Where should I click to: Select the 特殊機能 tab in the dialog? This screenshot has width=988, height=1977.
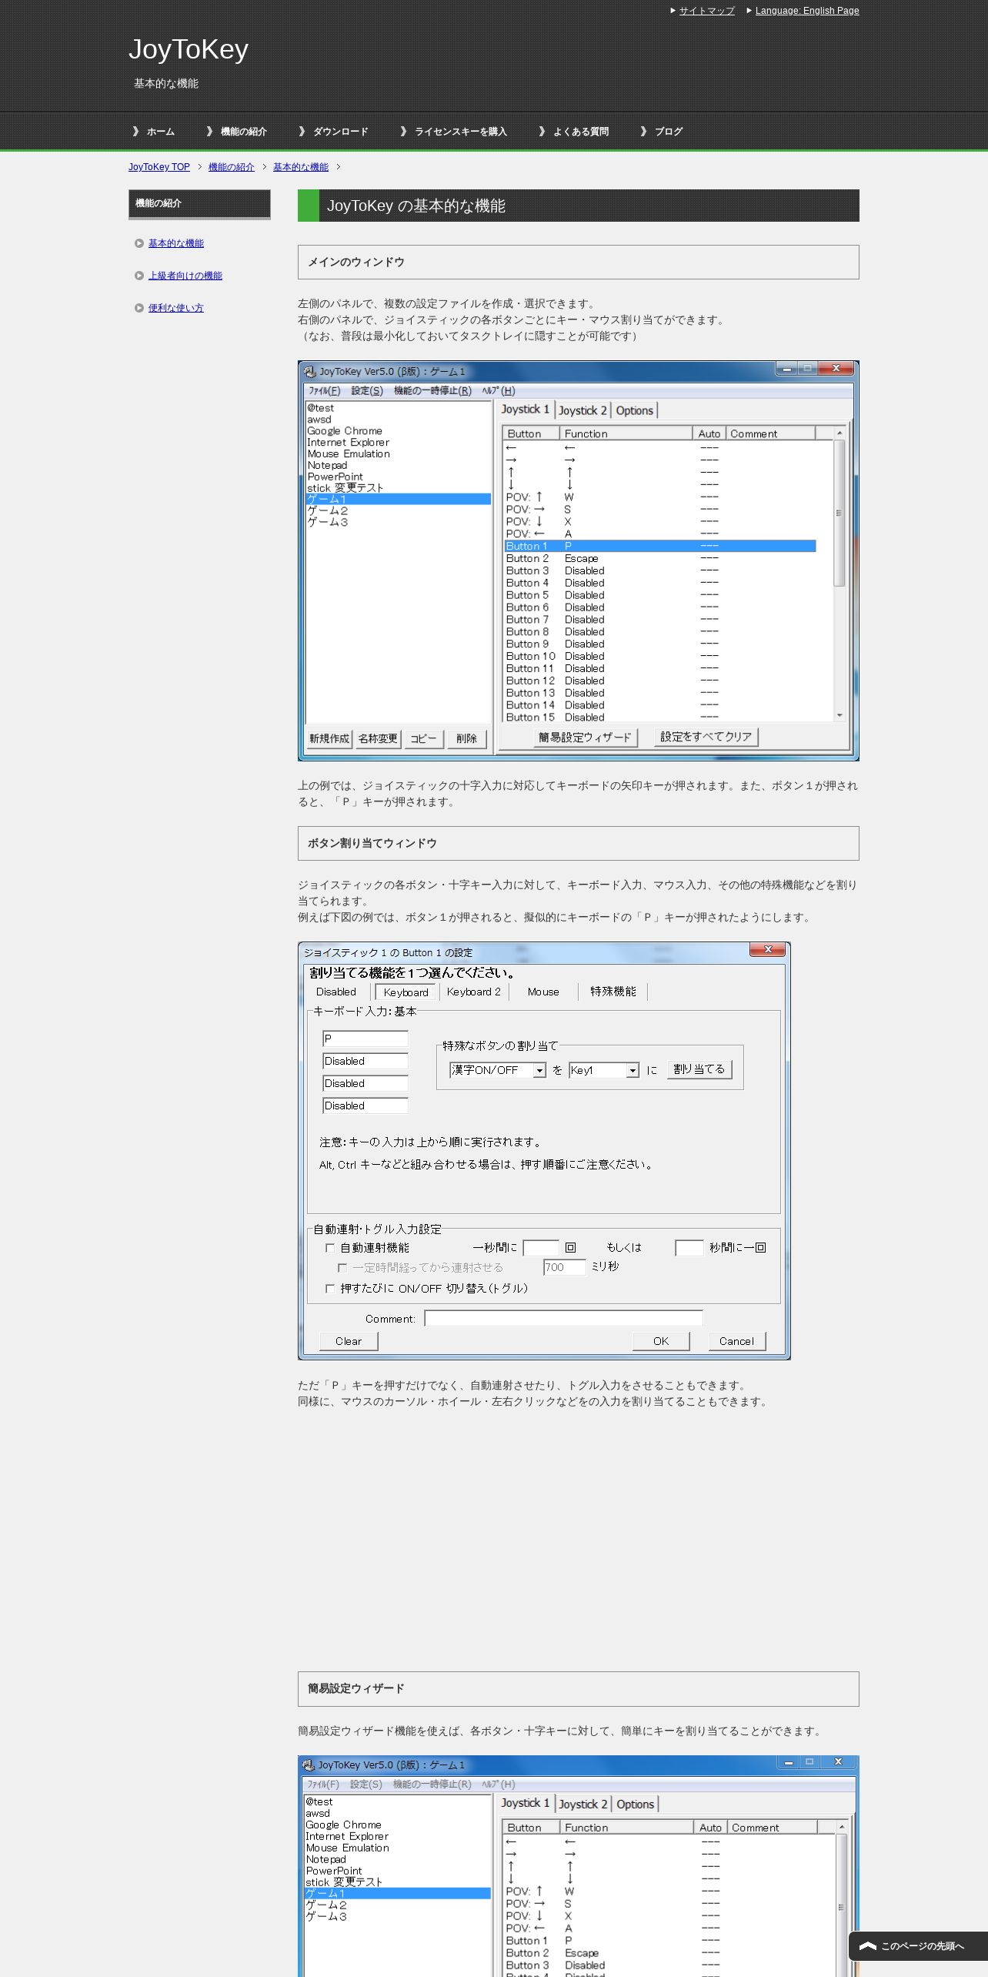(x=613, y=992)
